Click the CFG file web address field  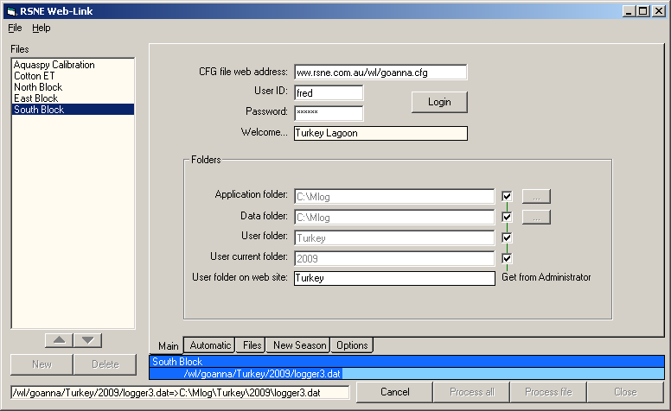(380, 73)
